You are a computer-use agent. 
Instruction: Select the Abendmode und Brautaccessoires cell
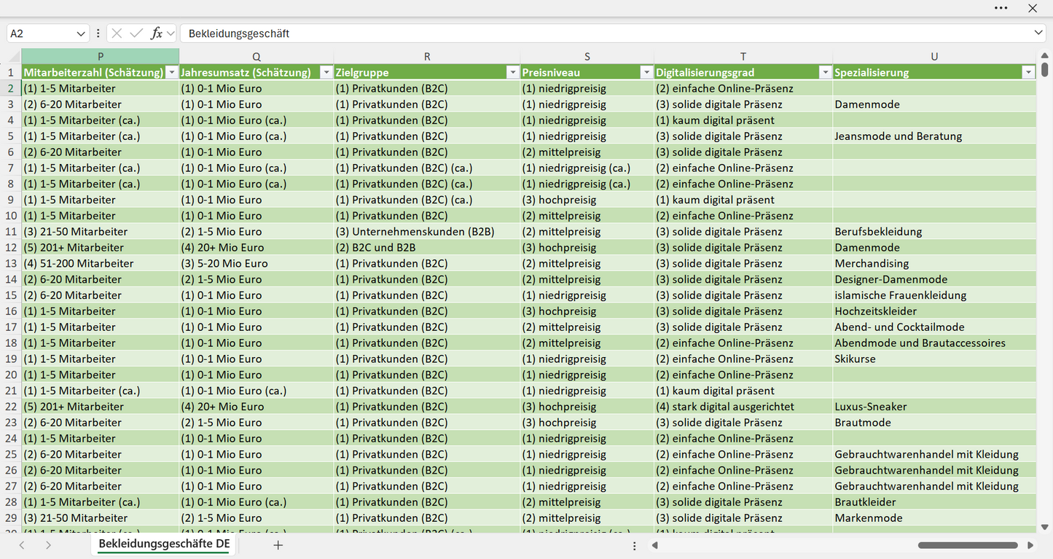[x=934, y=343]
